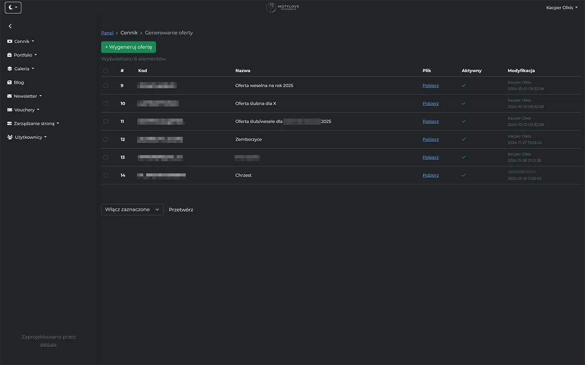This screenshot has height=365, width=585.
Task: Toggle dark mode with the moon icon
Action: coord(11,7)
